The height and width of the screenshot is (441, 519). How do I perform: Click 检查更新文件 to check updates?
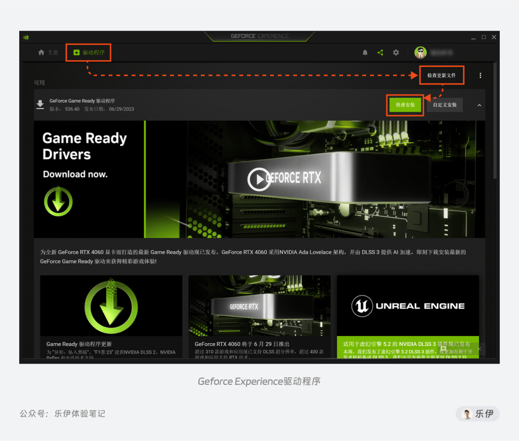coord(441,75)
